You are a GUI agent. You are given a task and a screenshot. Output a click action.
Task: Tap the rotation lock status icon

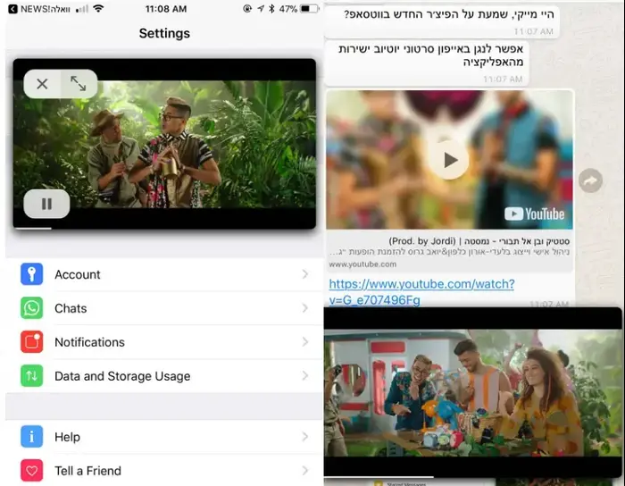pyautogui.click(x=247, y=8)
